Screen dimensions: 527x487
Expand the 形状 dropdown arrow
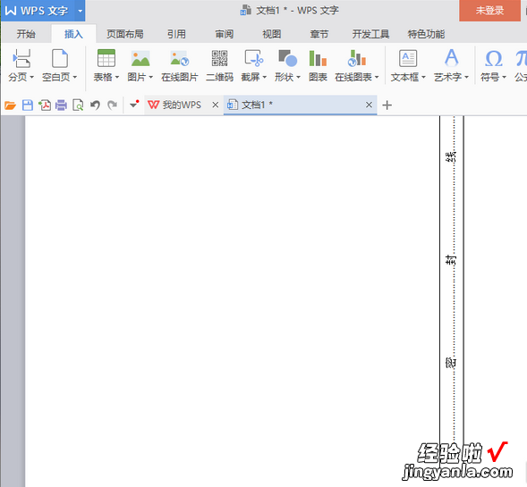pos(298,77)
